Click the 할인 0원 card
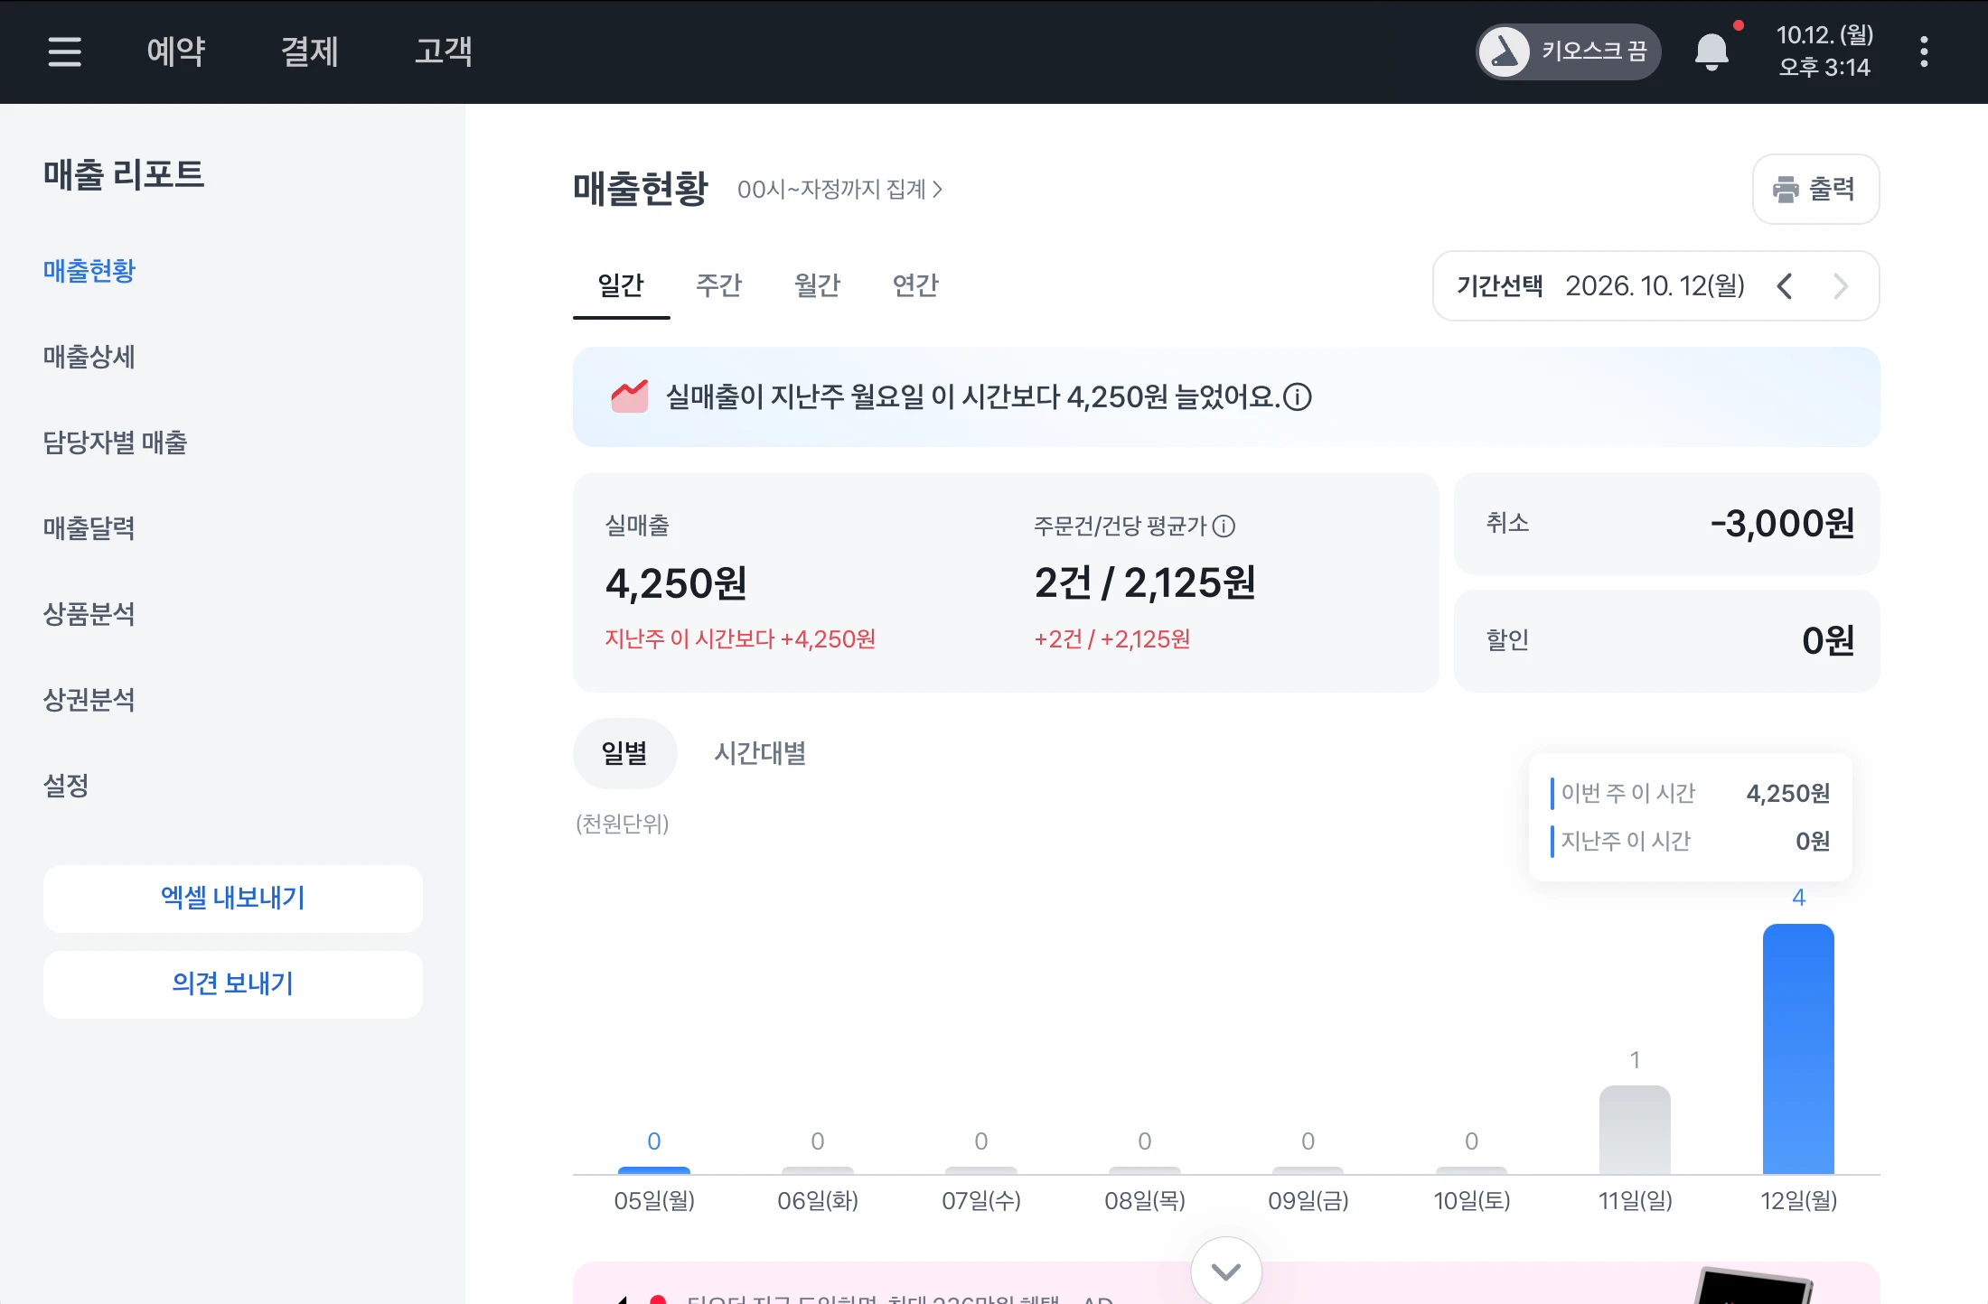 pyautogui.click(x=1667, y=641)
